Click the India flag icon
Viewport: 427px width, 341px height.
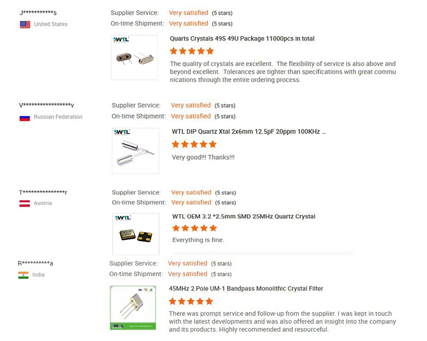point(23,275)
